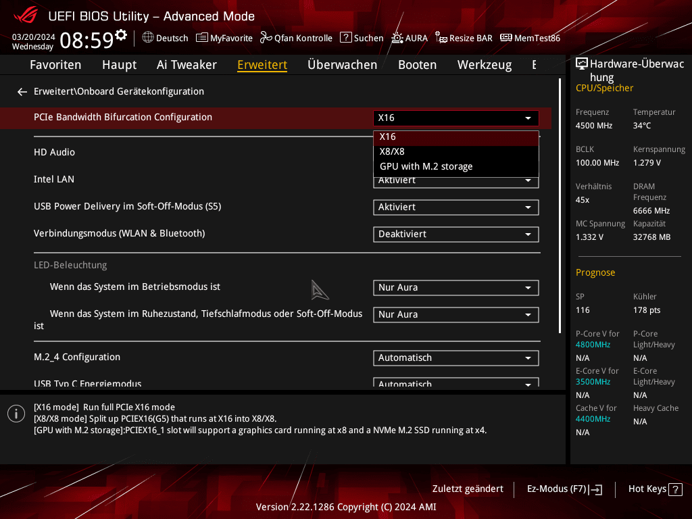The image size is (692, 519).
Task: Open the Ai Tweaker tab
Action: 187,65
